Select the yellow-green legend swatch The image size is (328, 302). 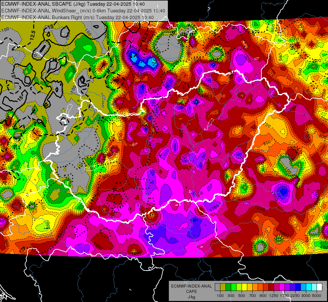tap(239, 287)
